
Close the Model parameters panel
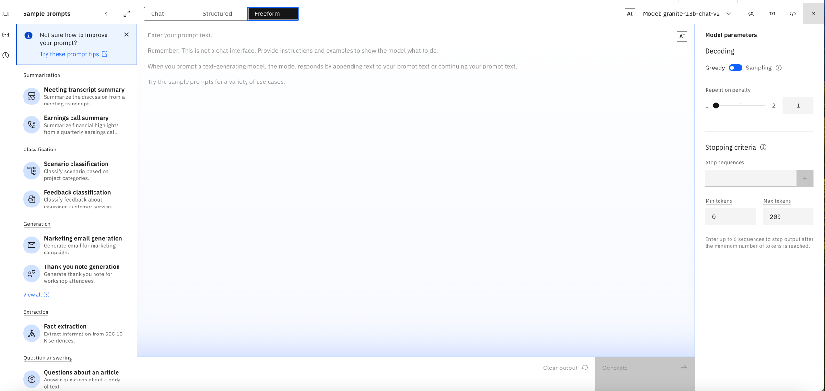(x=813, y=14)
